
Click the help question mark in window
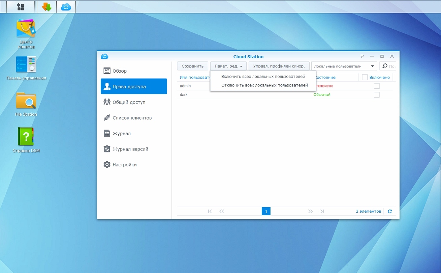click(362, 56)
